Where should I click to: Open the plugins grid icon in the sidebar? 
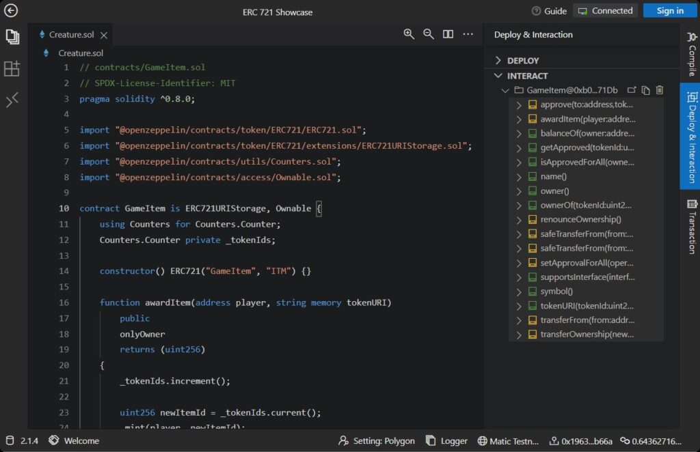(x=12, y=68)
